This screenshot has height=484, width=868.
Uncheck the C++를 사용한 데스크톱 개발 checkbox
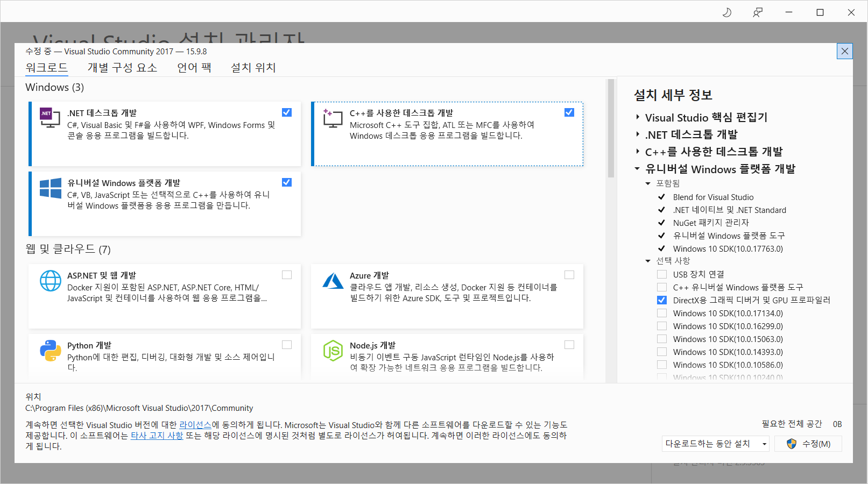(x=569, y=112)
